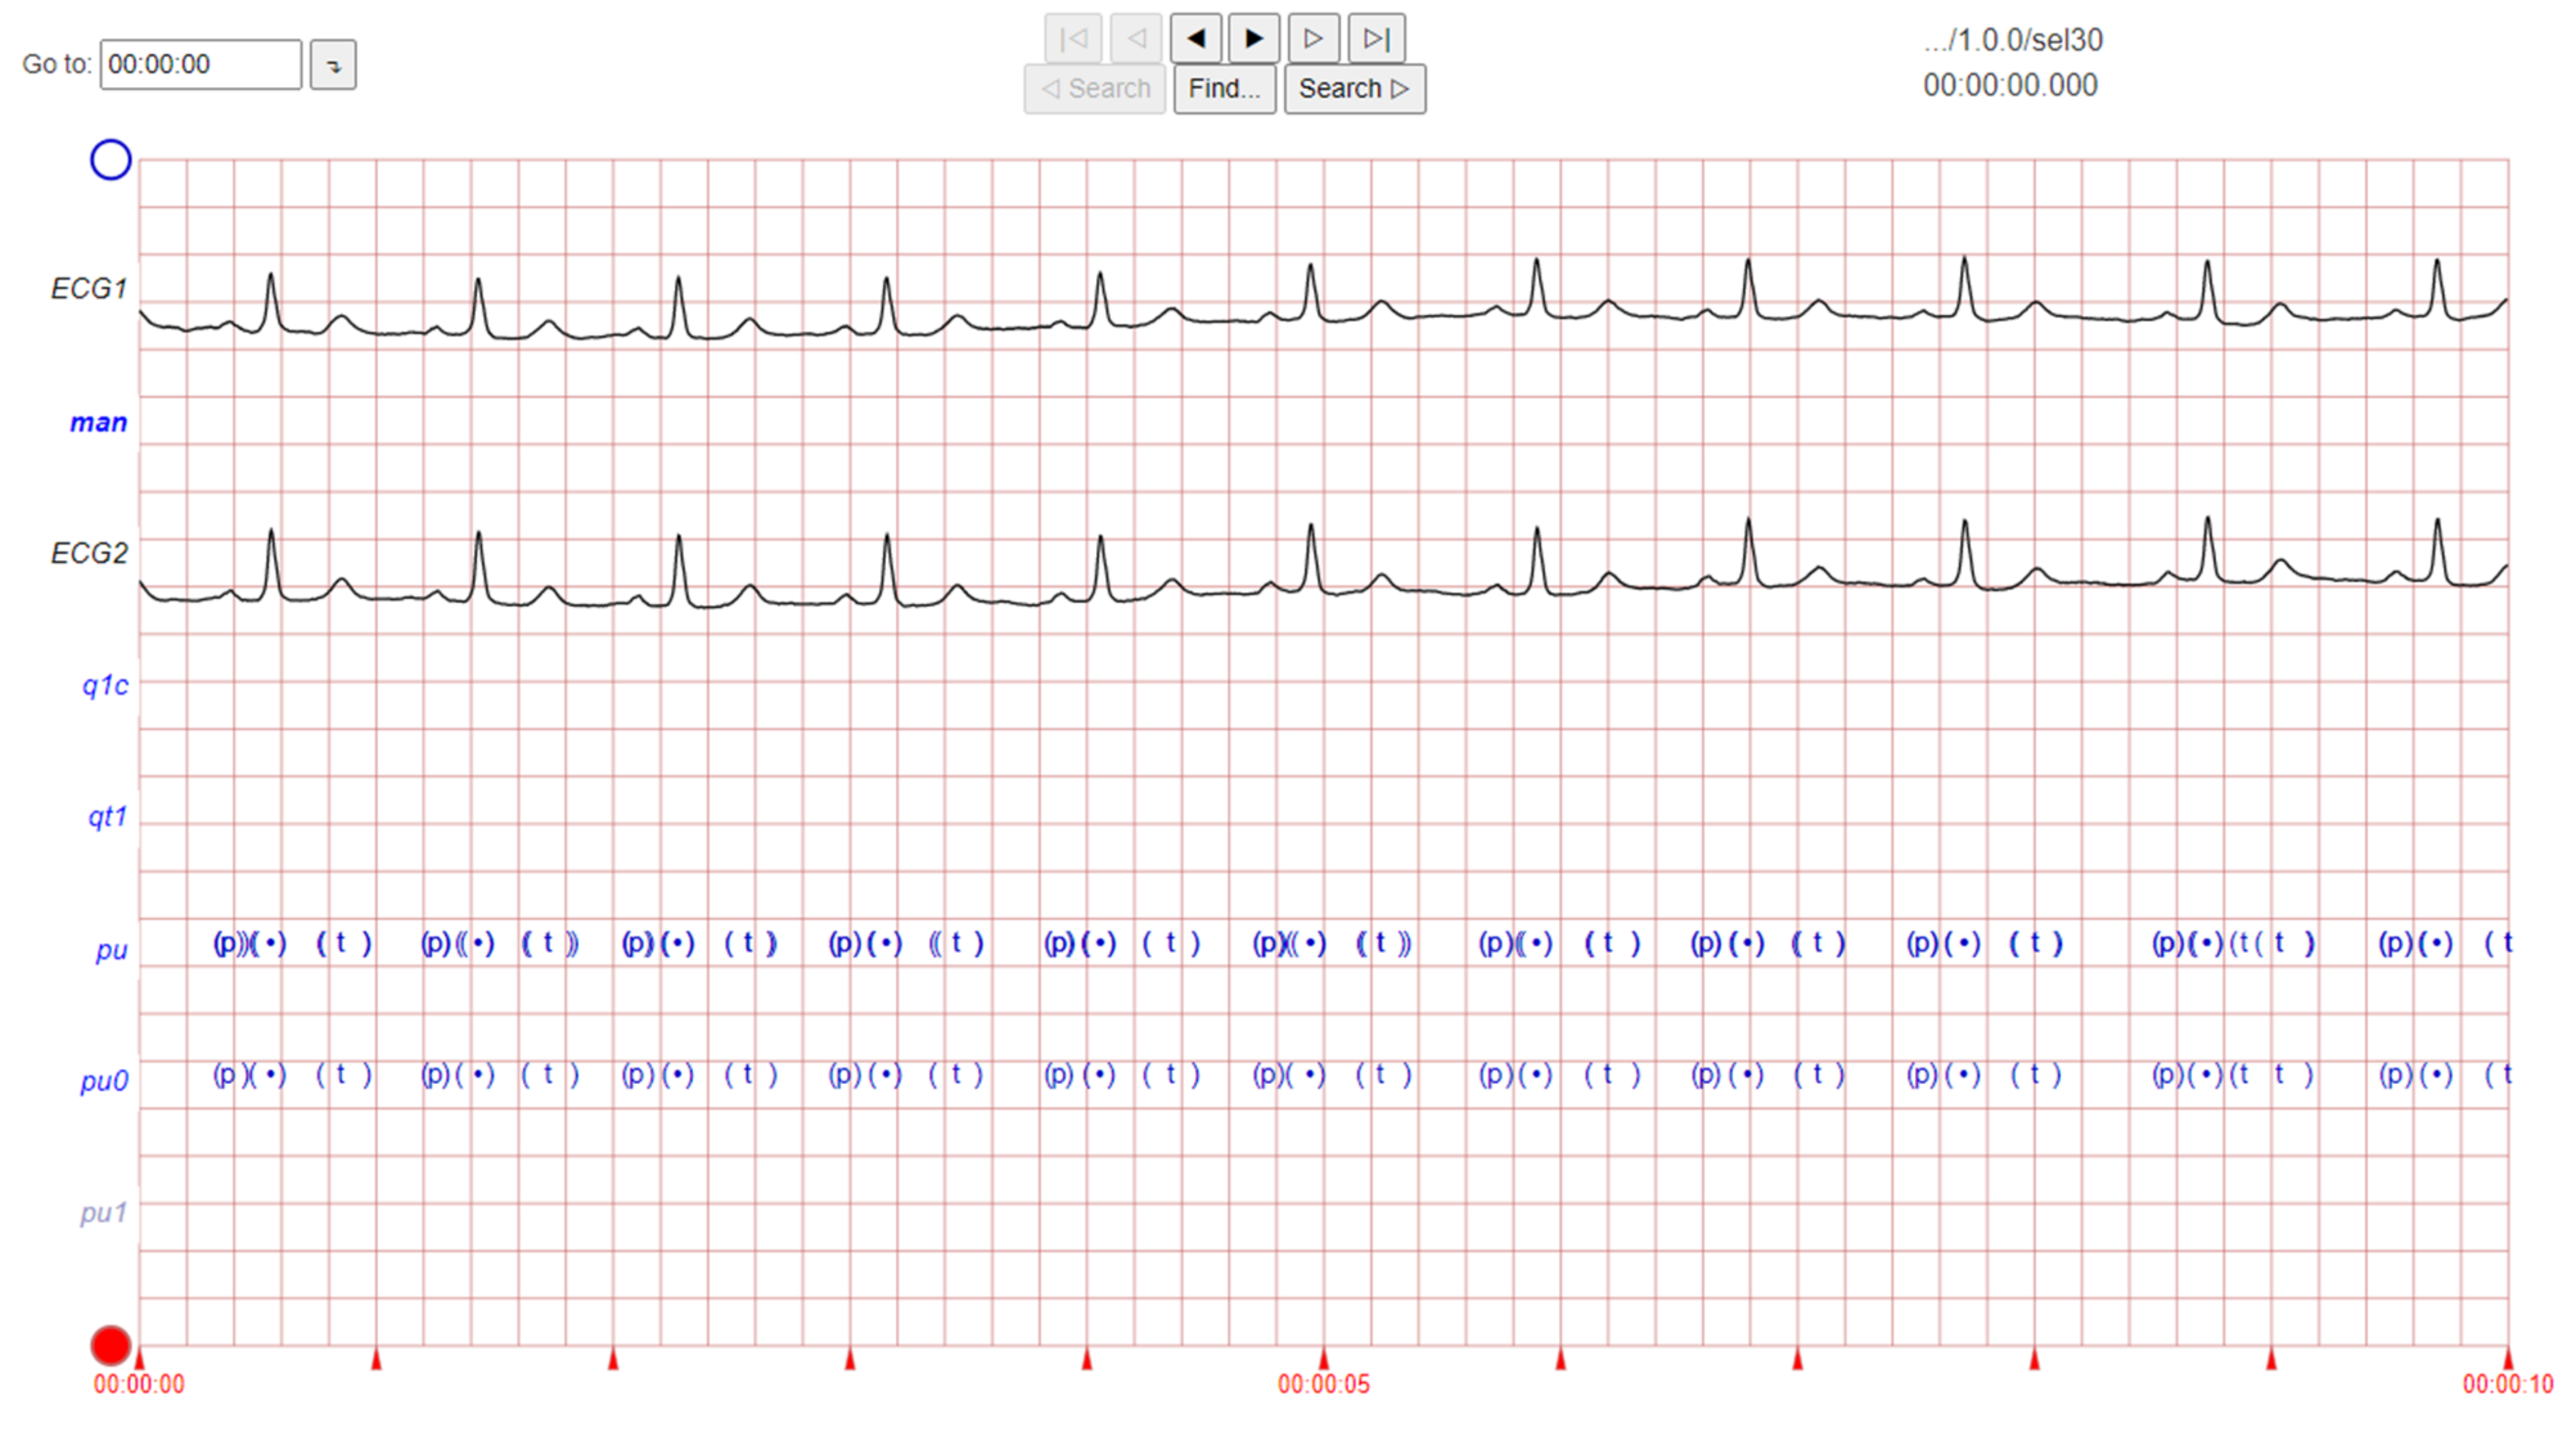The image size is (2576, 1450).
Task: Select the blue circle edit marker
Action: pos(110,159)
